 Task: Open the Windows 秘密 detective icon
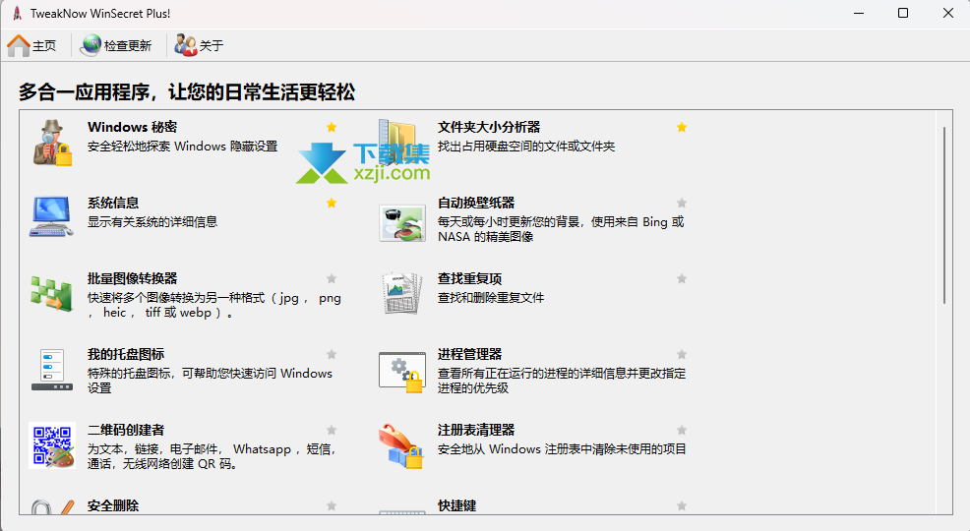(x=51, y=143)
